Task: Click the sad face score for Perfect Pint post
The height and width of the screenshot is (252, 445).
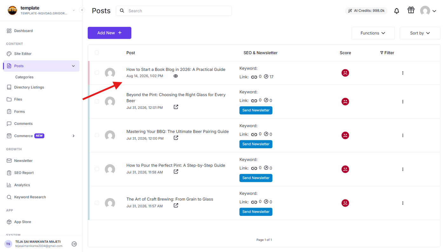Action: click(345, 169)
